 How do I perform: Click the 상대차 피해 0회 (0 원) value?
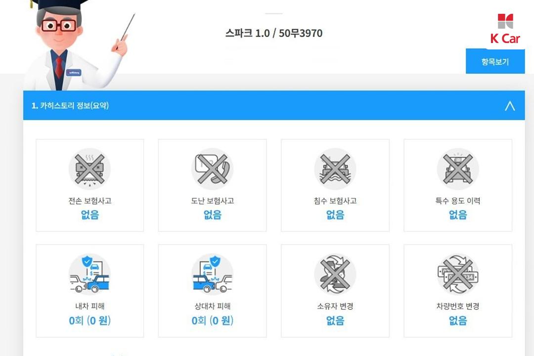pos(213,320)
